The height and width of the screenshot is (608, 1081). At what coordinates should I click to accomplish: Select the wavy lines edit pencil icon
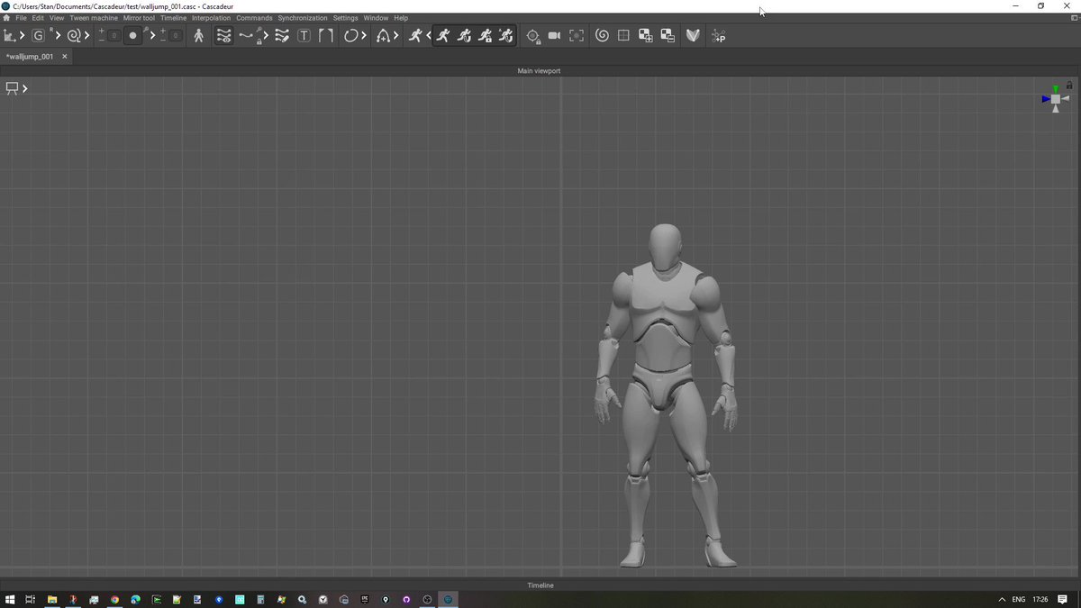(282, 36)
